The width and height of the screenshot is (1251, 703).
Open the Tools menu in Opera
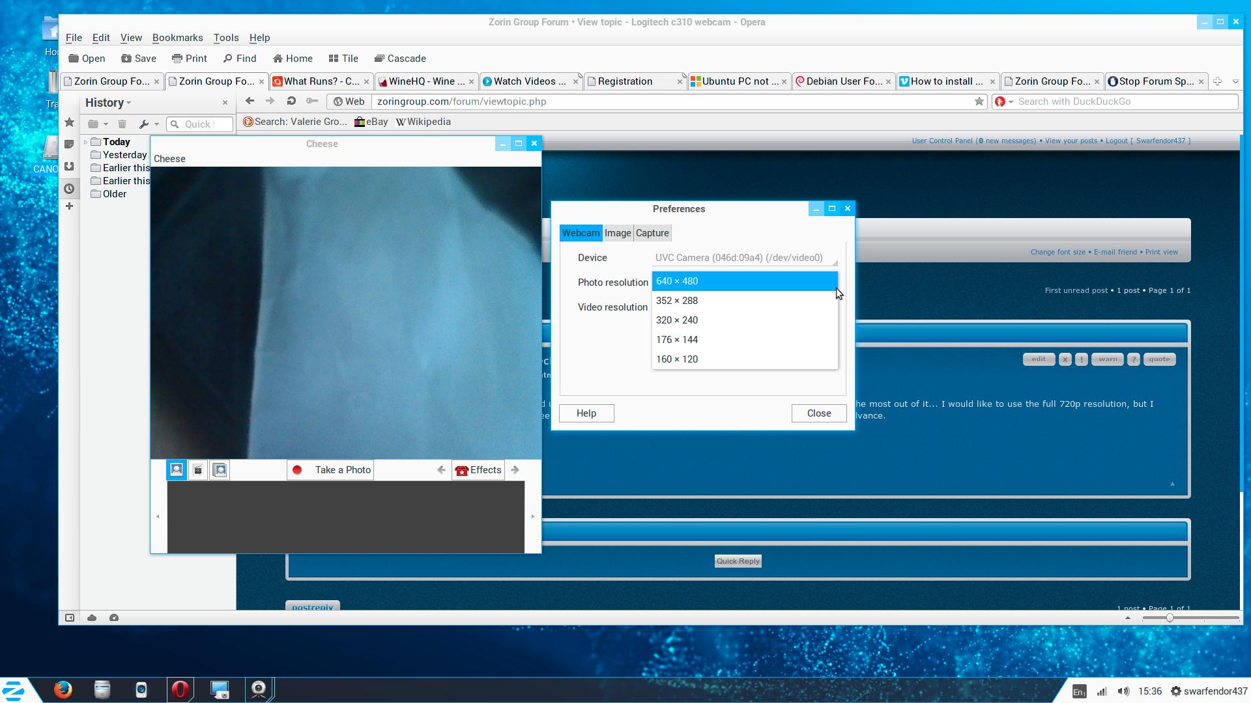click(226, 38)
